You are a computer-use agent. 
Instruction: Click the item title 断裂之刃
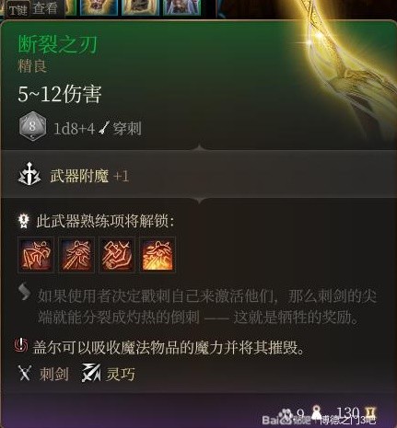[57, 44]
